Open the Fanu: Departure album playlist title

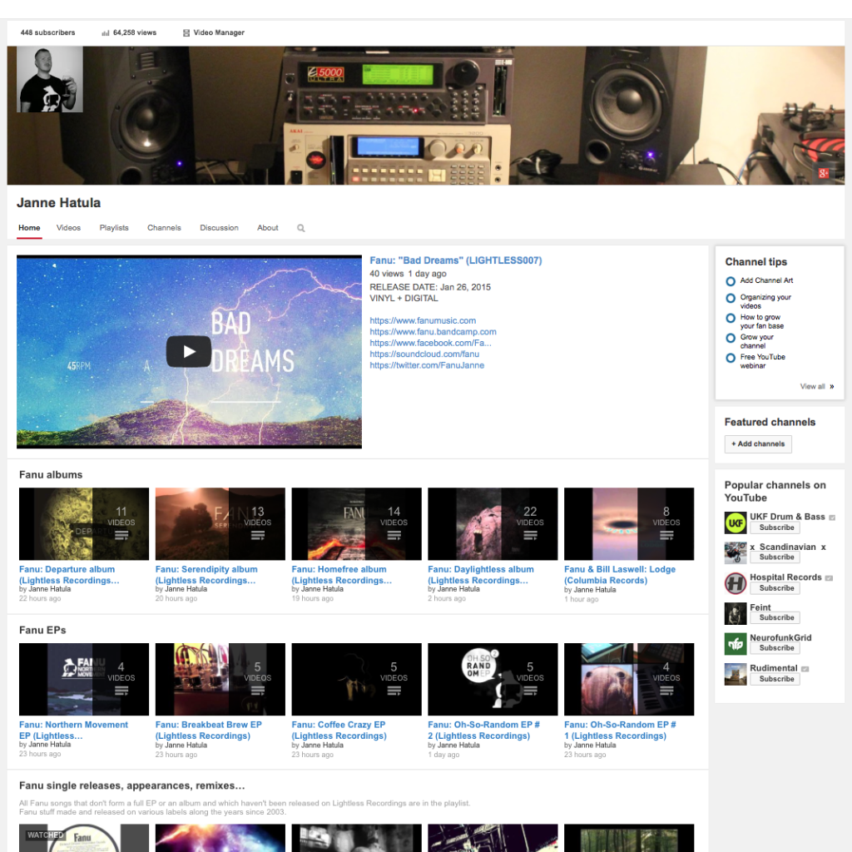point(70,575)
